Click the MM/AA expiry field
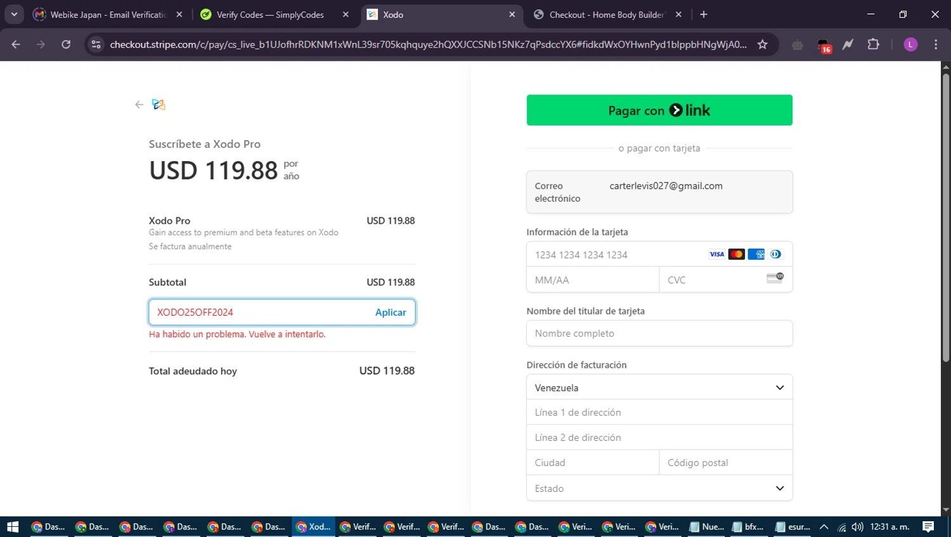951x537 pixels. [x=593, y=280]
